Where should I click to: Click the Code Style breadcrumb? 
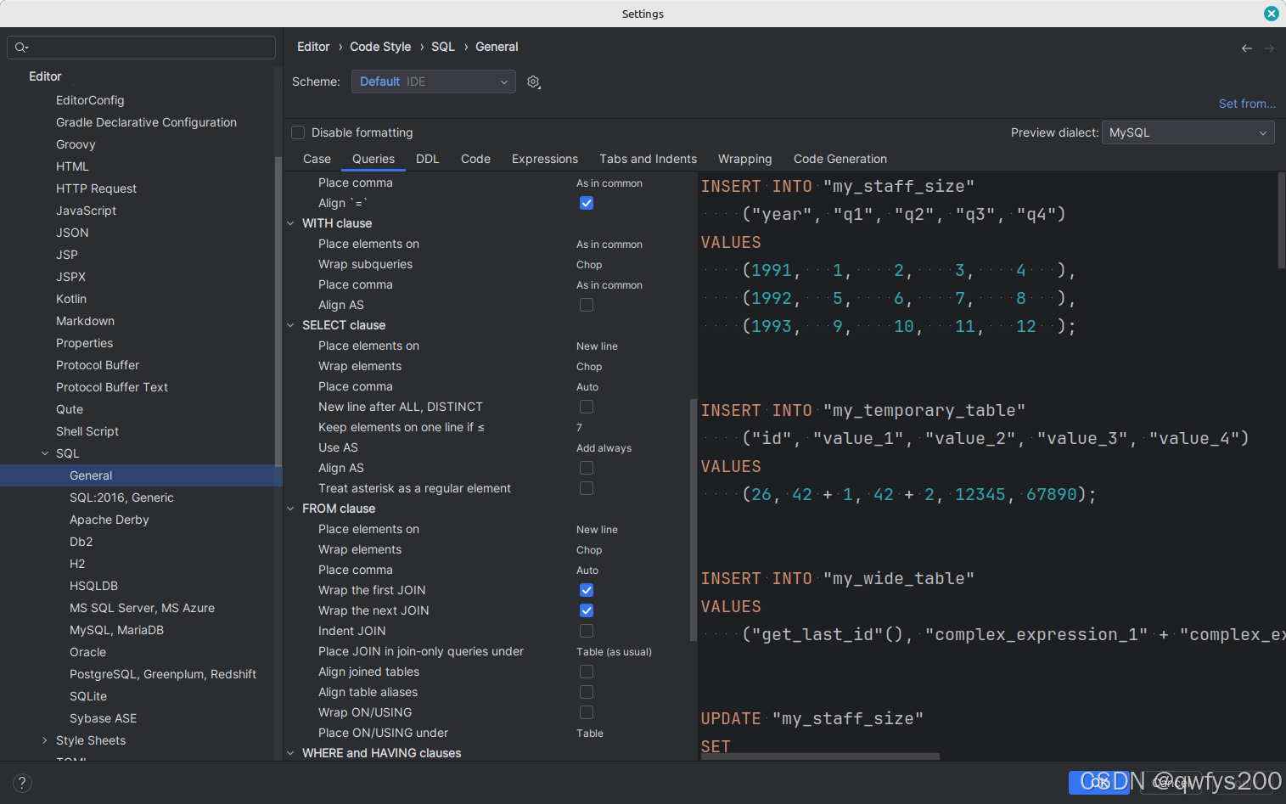[380, 47]
